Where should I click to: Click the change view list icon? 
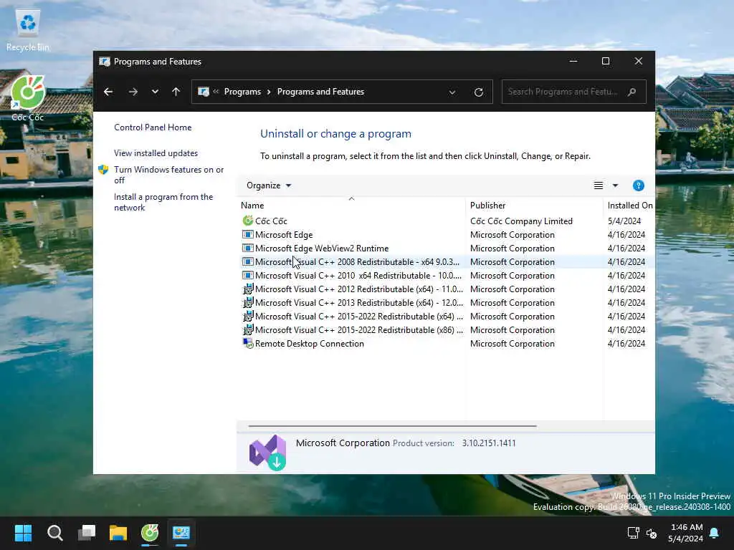pyautogui.click(x=599, y=185)
